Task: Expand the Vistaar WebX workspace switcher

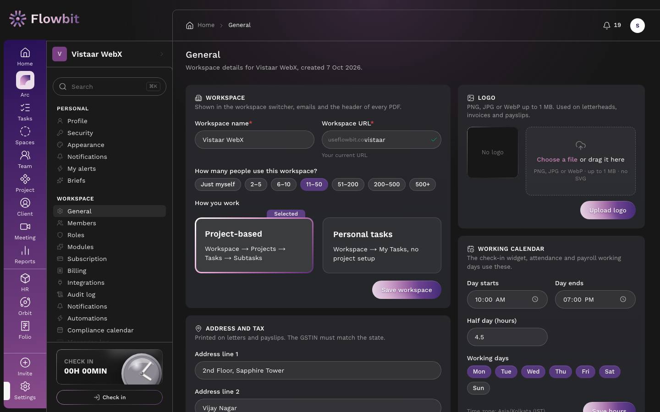Action: (110, 54)
